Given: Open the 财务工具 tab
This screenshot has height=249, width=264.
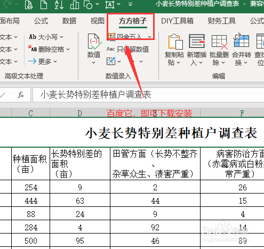Looking at the screenshot, I should click(222, 21).
